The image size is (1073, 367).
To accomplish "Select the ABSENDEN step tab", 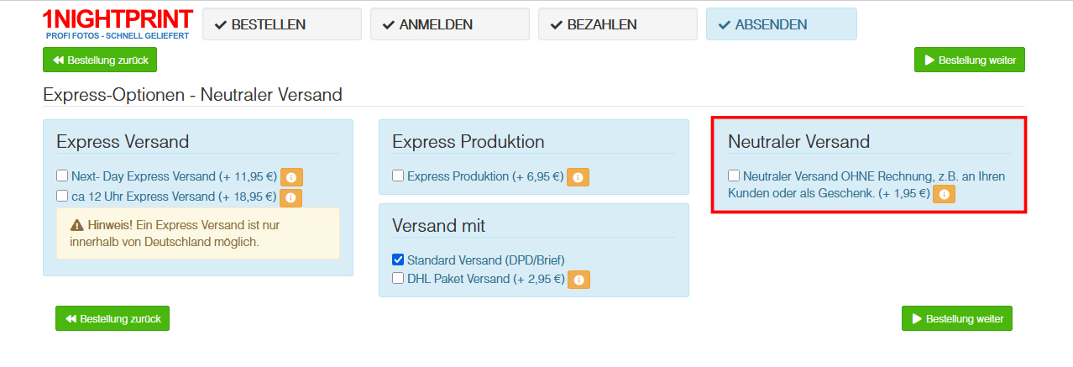I will pos(782,24).
